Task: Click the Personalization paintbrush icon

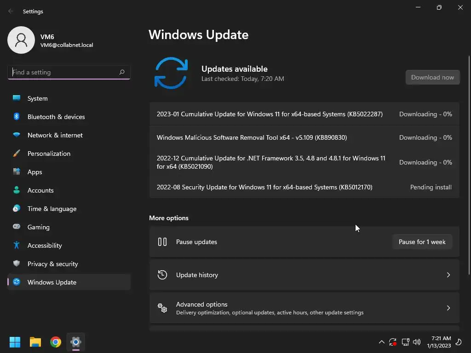Action: 17,154
